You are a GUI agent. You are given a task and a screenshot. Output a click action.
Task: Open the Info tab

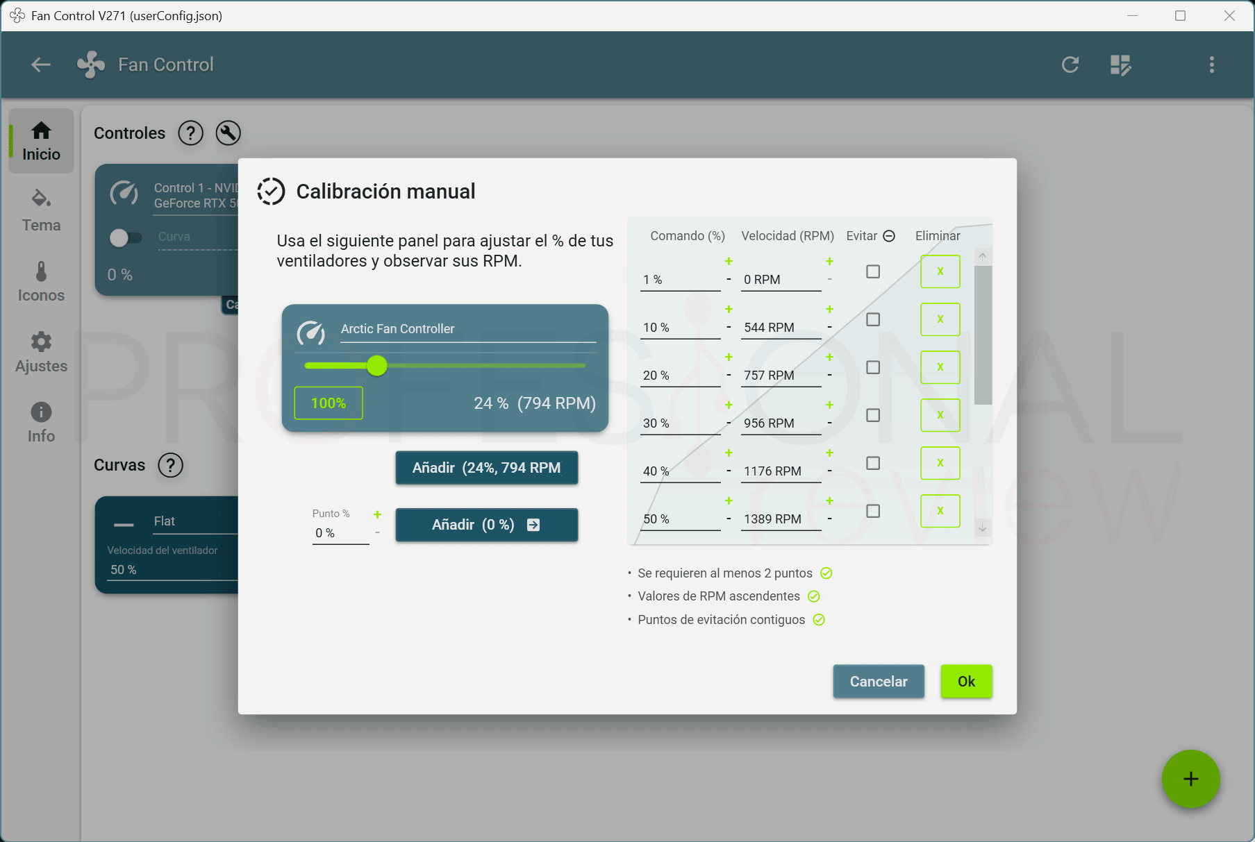(x=41, y=422)
